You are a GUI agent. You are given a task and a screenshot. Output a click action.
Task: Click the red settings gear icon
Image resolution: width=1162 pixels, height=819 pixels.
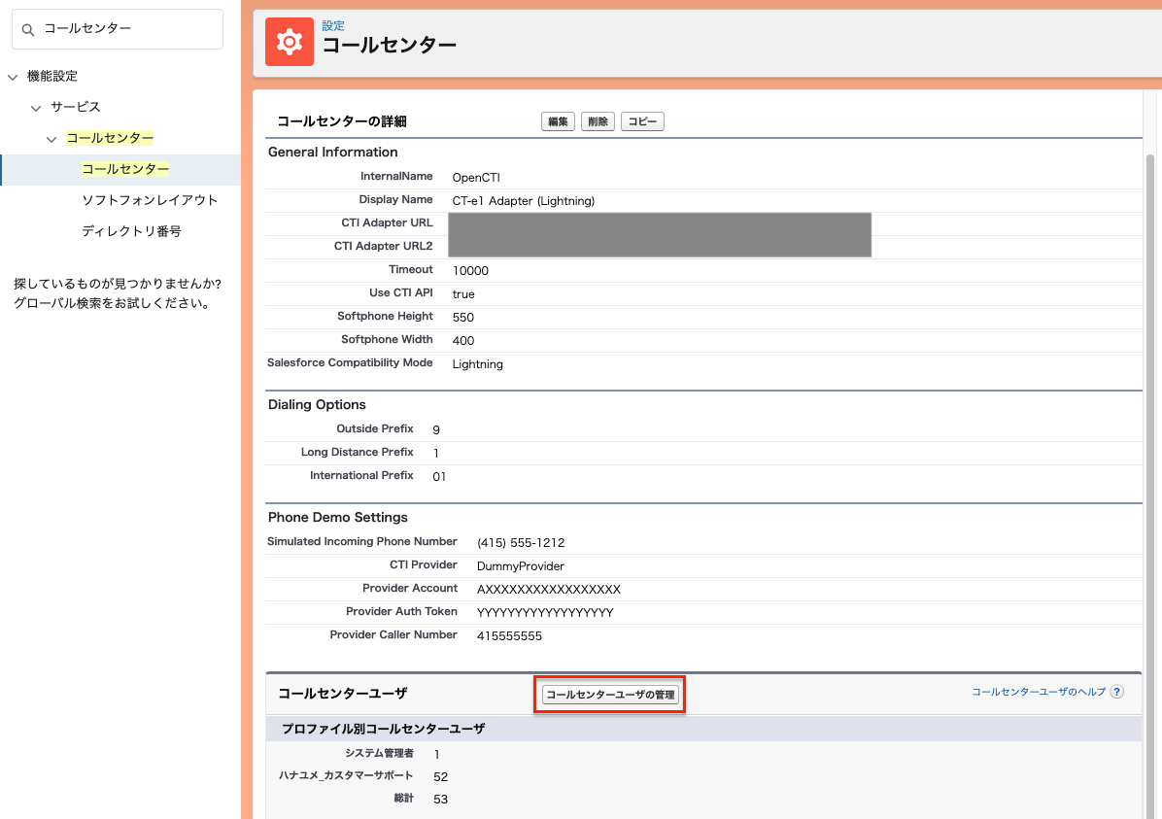[x=290, y=42]
